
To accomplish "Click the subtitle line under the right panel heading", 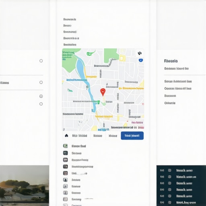I will (x=176, y=68).
